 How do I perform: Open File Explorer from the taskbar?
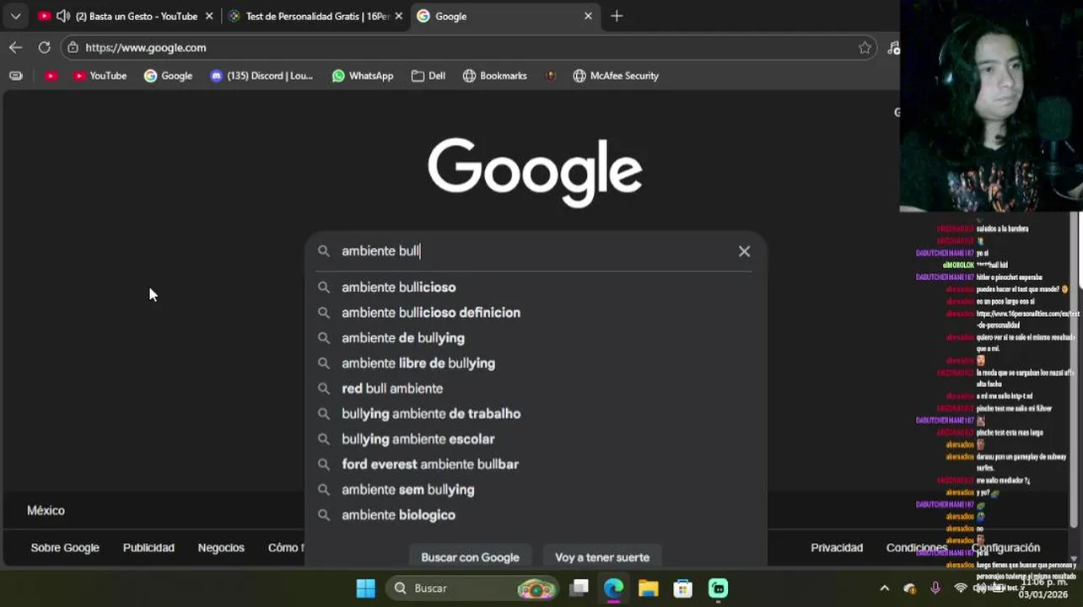[x=648, y=588]
